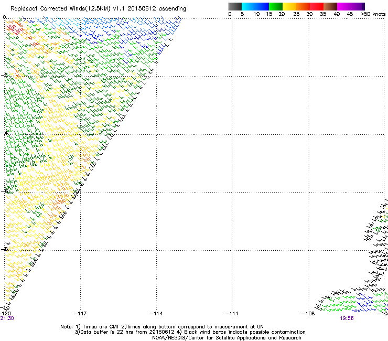Click the '>50 knots' legend label
This screenshot has height=341, width=388.
(x=373, y=14)
